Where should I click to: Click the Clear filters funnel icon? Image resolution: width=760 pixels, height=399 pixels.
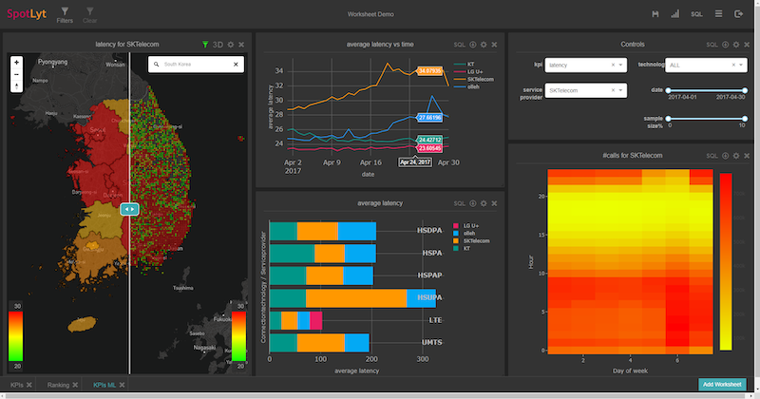click(x=89, y=14)
